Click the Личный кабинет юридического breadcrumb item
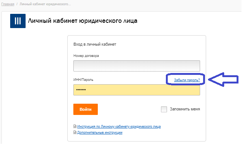Image resolution: width=249 pixels, height=149 pixels. tap(45, 4)
